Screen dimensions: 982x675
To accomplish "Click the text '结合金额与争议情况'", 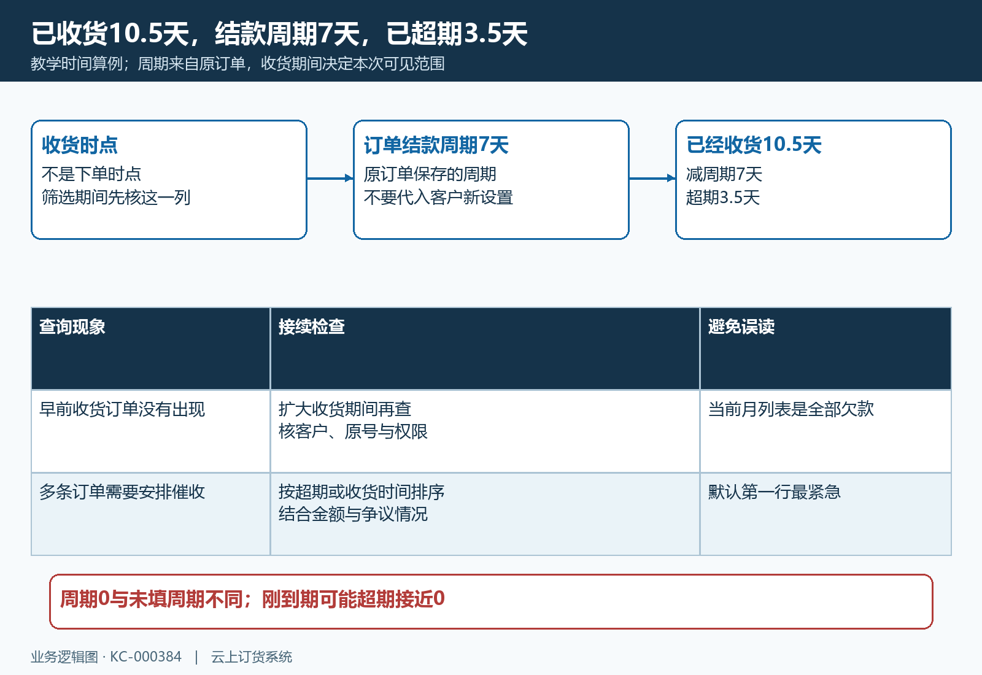I will [353, 514].
